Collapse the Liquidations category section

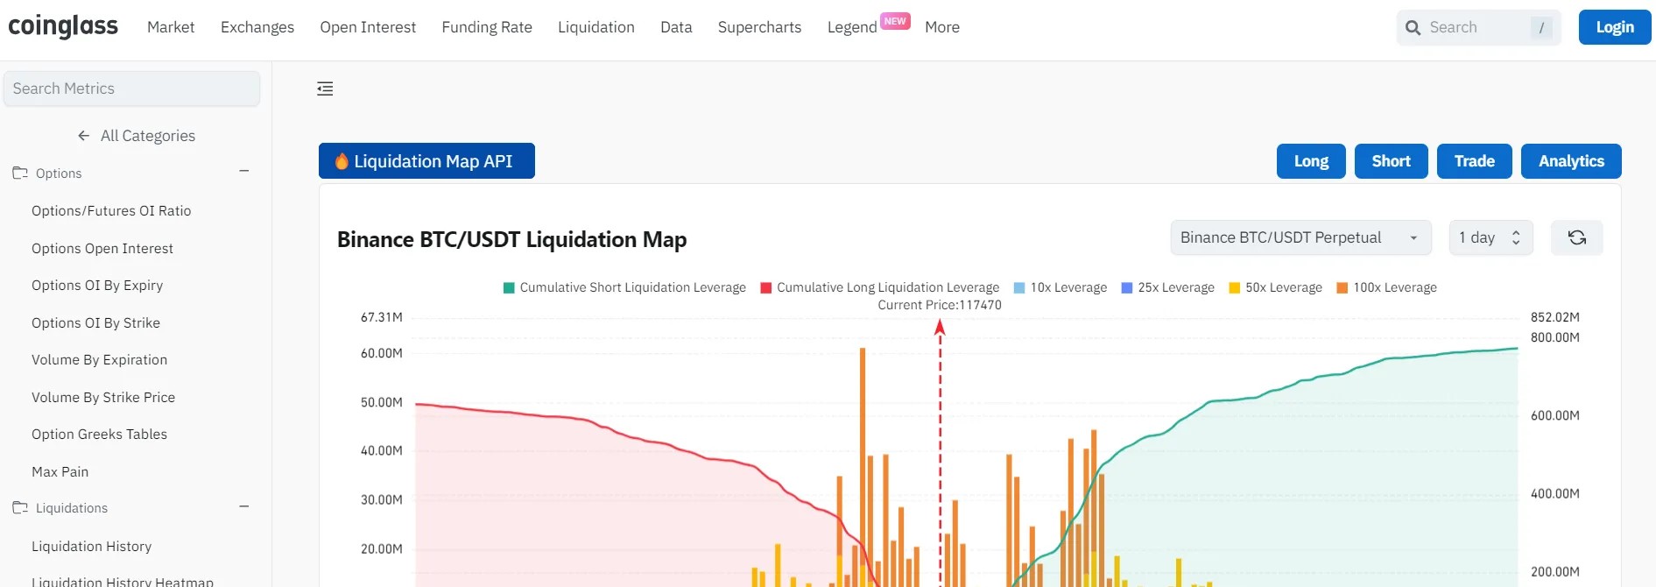(244, 506)
